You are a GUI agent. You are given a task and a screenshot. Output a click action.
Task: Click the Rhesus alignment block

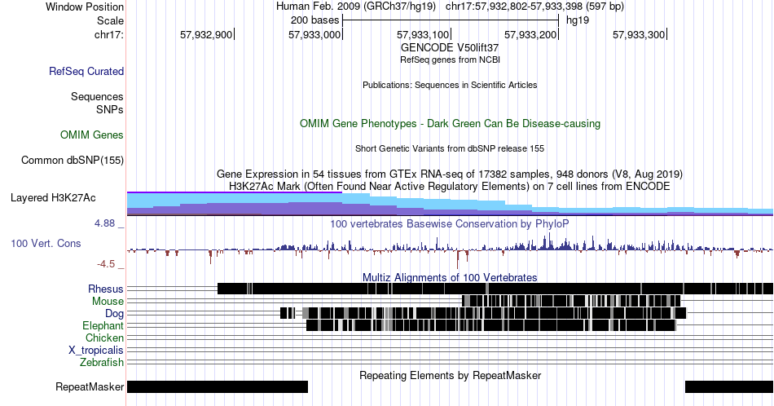point(495,289)
